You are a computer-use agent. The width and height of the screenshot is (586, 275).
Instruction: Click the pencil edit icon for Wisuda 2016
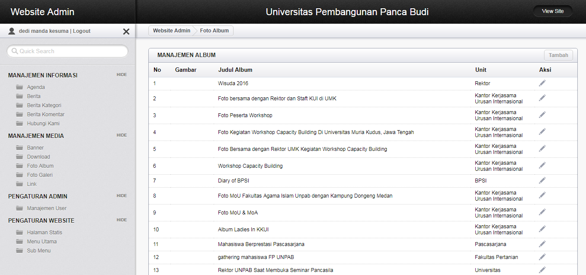click(x=542, y=83)
